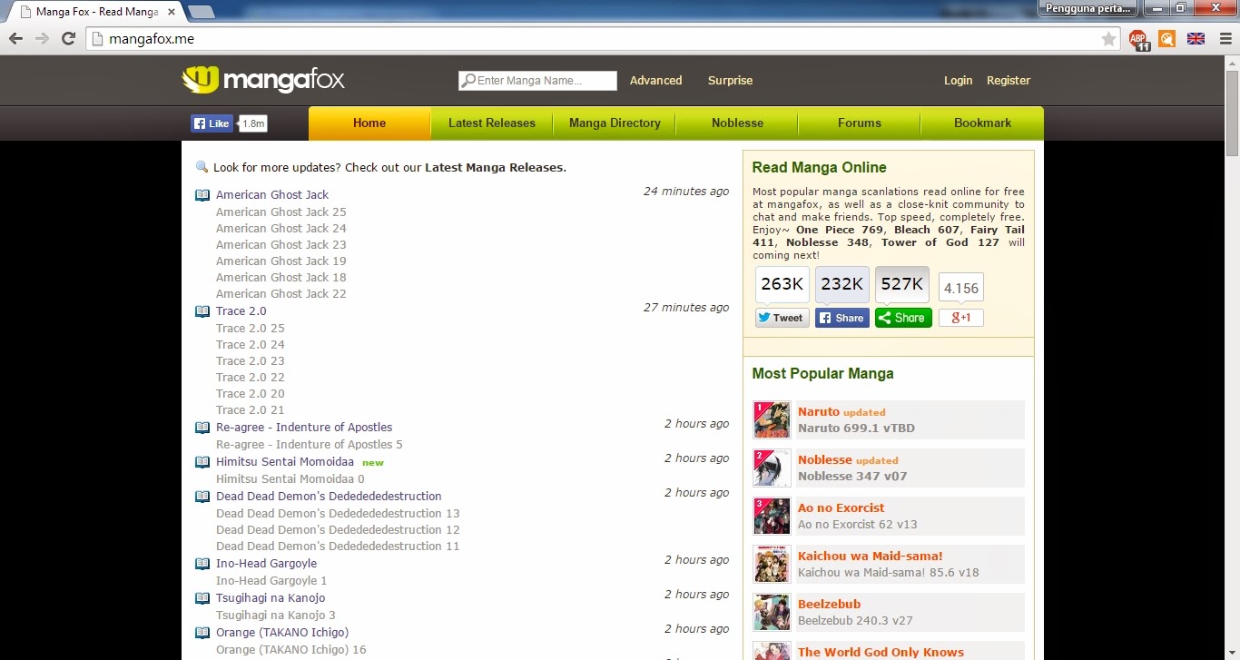The image size is (1240, 660).
Task: Open the Latest Releases tab
Action: pyautogui.click(x=492, y=123)
